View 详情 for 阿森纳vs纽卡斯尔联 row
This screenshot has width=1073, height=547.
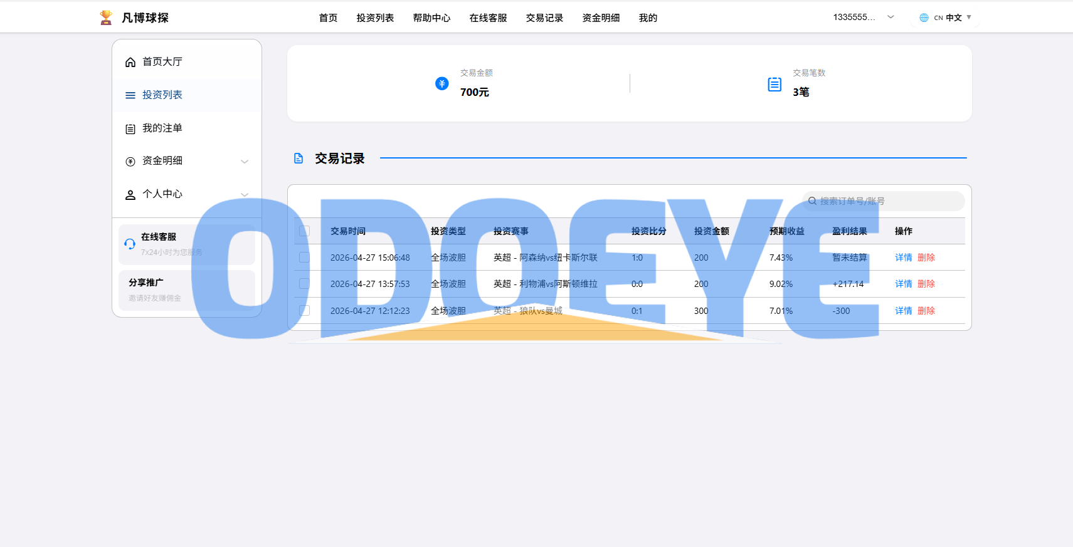pos(904,258)
